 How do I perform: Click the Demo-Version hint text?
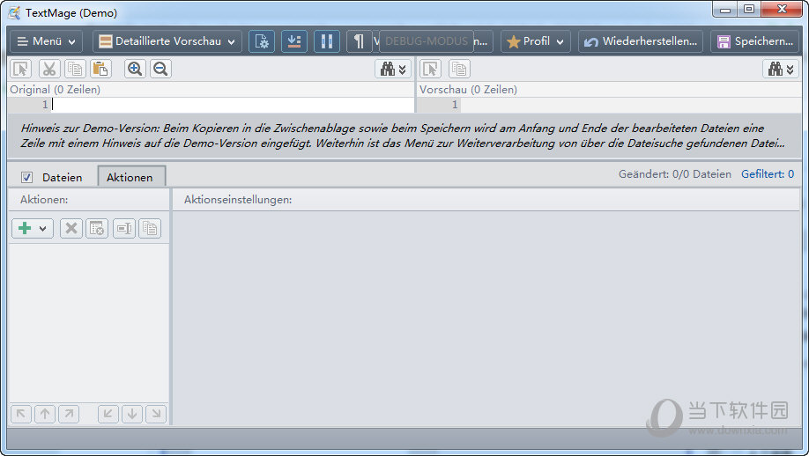403,136
